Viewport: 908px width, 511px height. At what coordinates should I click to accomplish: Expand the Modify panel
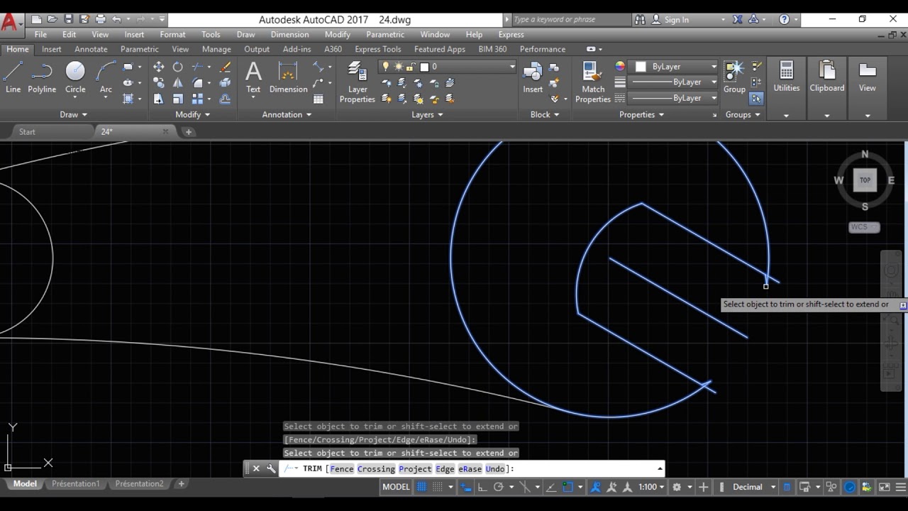pos(192,114)
